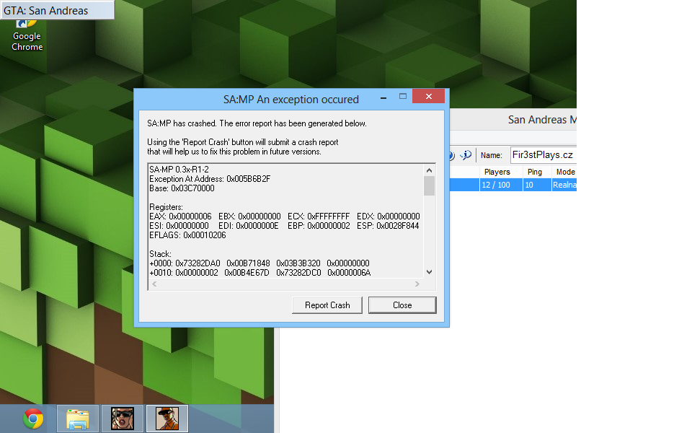Click 'Exception At Address: 0x005B6B2F' line

pyautogui.click(x=210, y=179)
